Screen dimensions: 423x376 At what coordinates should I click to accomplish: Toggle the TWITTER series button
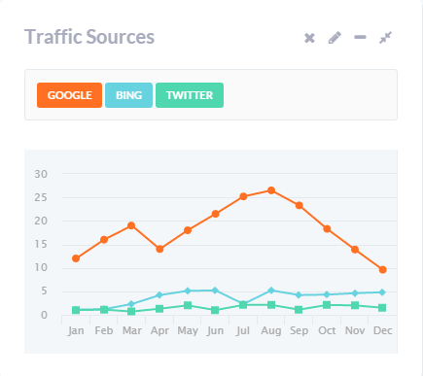(x=190, y=95)
